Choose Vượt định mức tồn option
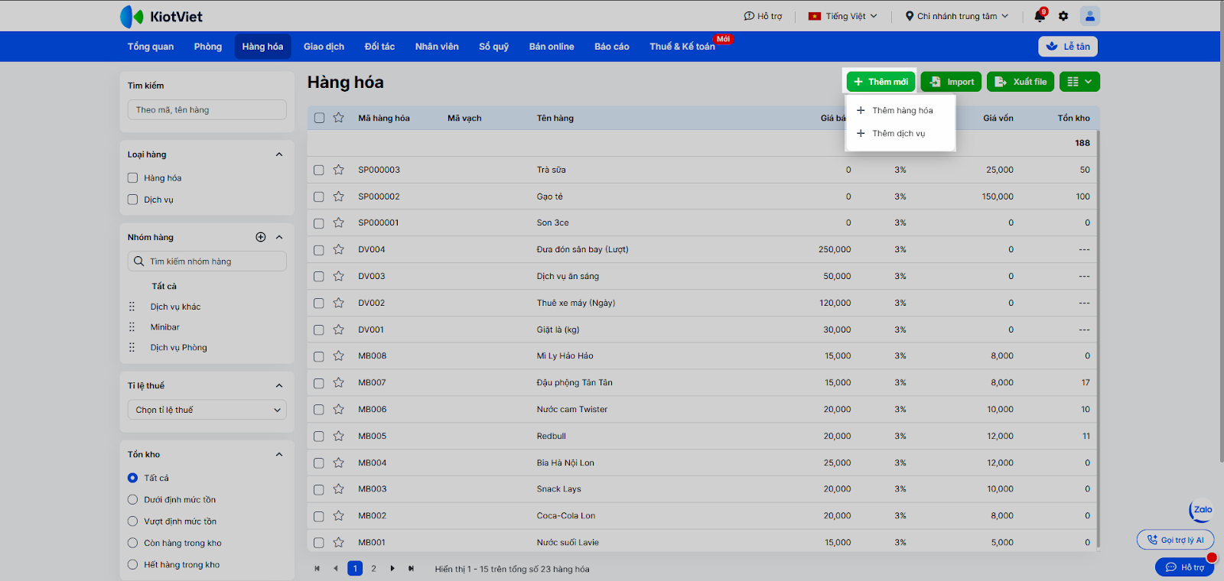The height and width of the screenshot is (581, 1224). (x=132, y=521)
